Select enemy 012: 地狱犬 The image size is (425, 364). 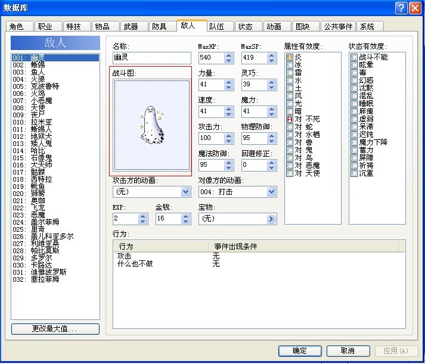click(55, 136)
